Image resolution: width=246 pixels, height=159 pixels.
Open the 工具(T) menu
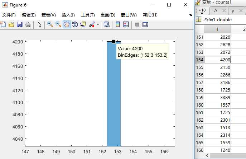[x=88, y=15]
